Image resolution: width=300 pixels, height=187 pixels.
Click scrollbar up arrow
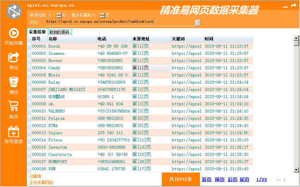click(296, 38)
